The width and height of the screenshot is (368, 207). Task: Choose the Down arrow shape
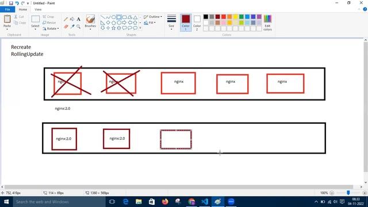[x=102, y=28]
